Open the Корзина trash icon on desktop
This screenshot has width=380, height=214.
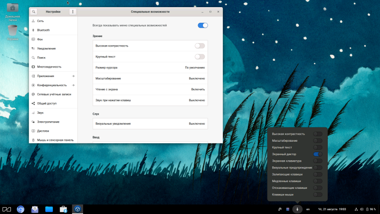tap(13, 31)
